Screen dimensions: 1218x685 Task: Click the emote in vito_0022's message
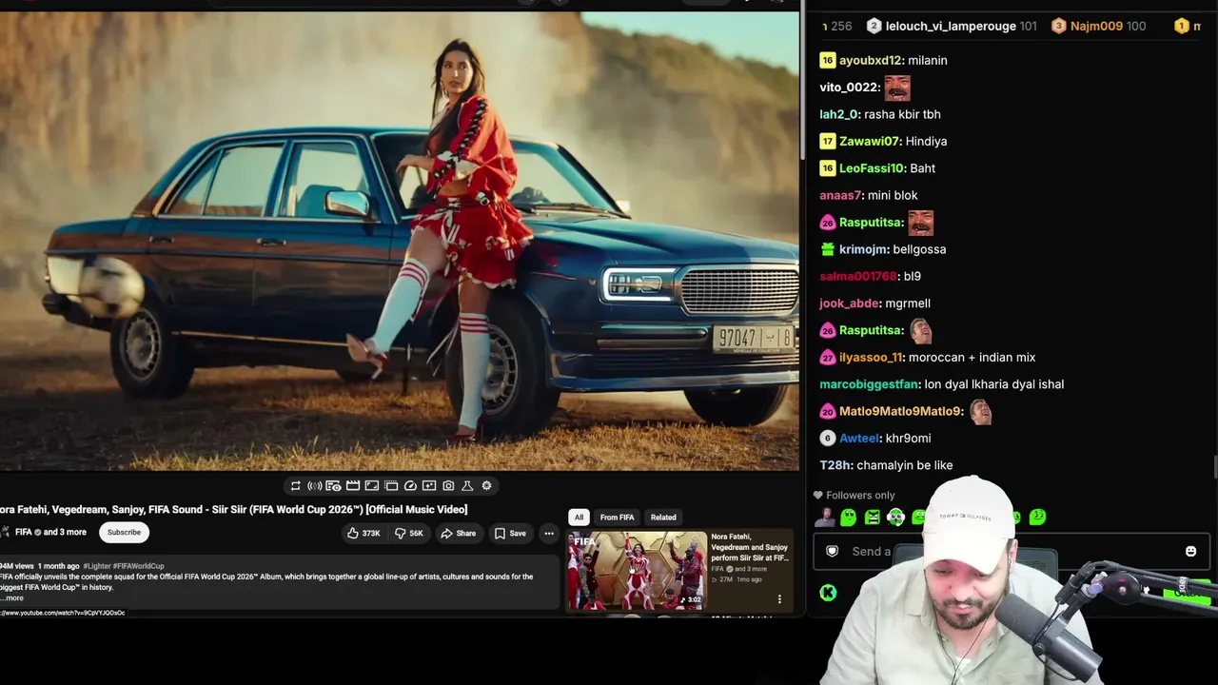coord(897,88)
